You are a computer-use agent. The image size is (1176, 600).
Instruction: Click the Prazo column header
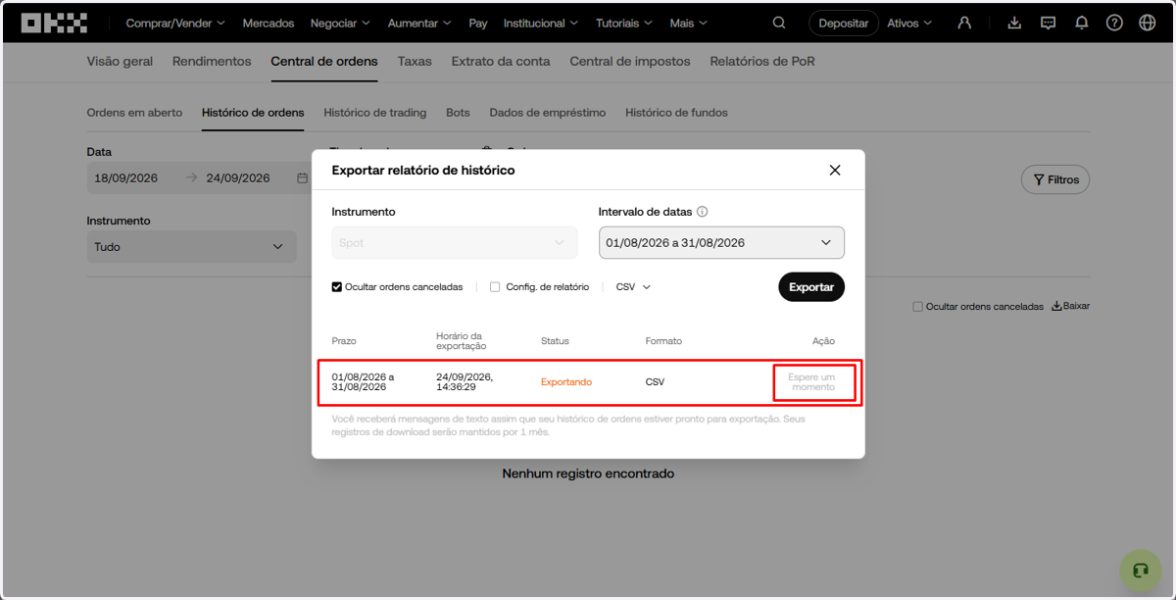point(344,341)
